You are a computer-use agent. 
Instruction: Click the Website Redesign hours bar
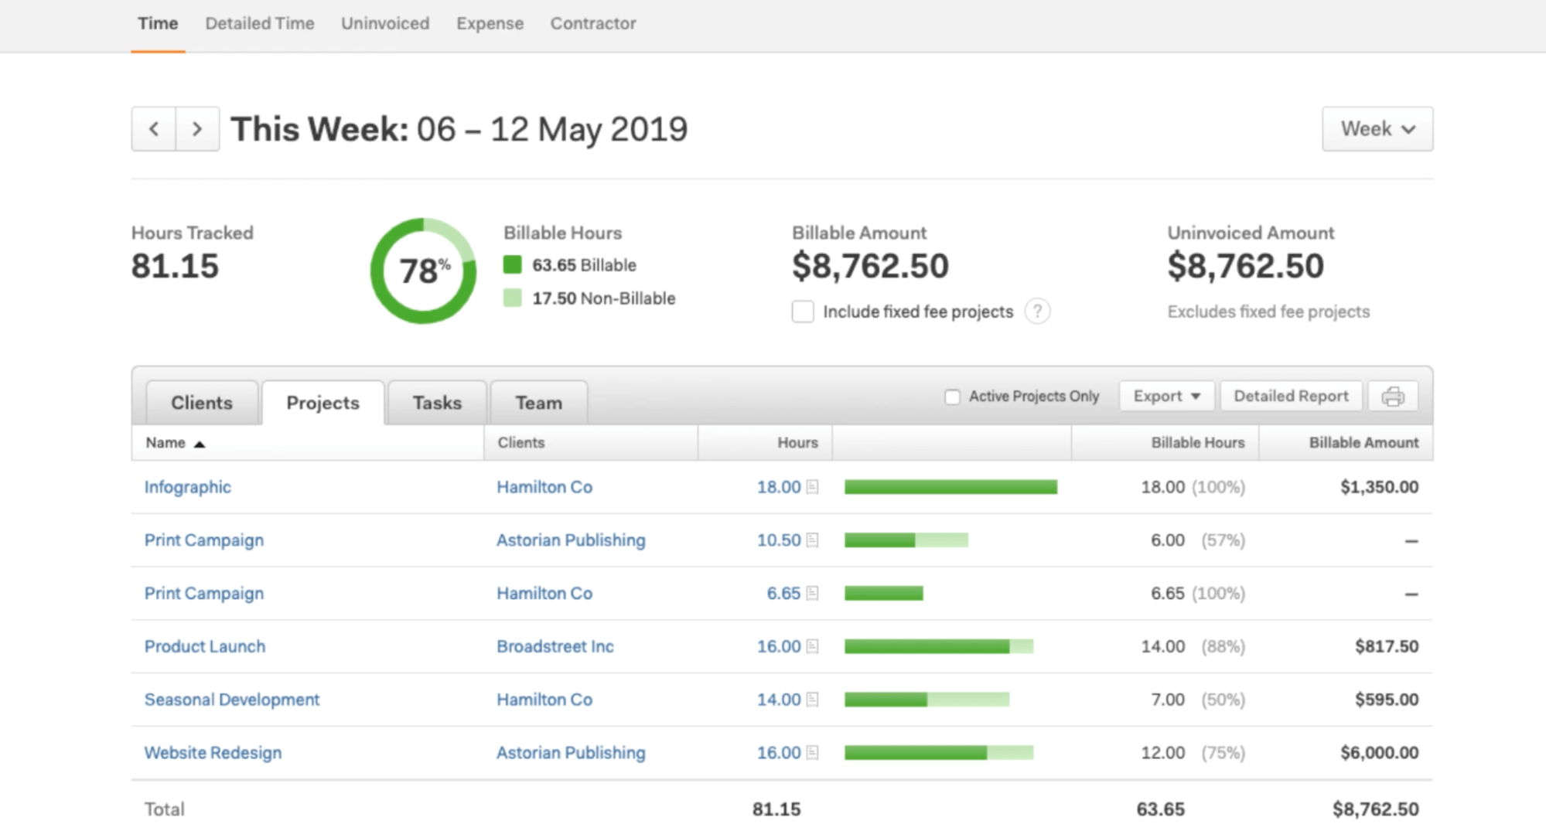(939, 753)
